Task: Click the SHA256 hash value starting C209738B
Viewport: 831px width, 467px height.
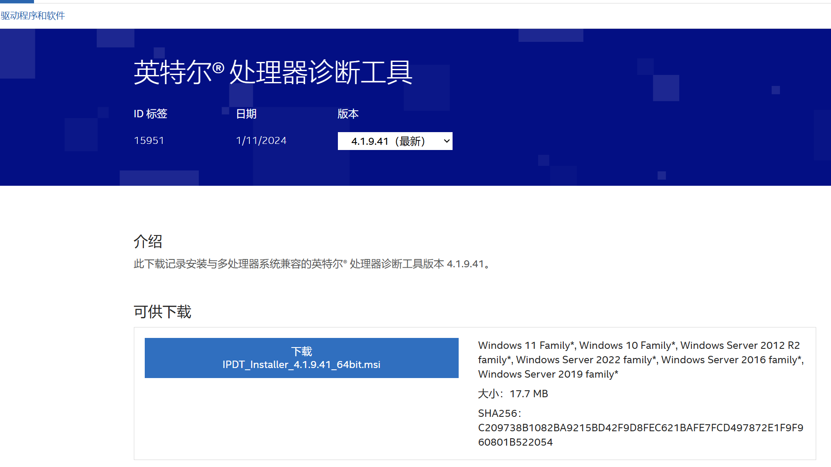Action: coord(640,435)
